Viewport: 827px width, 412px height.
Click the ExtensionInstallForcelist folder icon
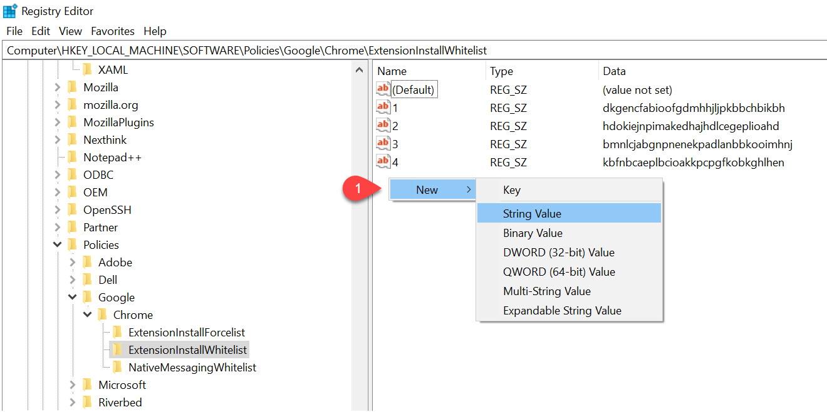[x=117, y=332]
